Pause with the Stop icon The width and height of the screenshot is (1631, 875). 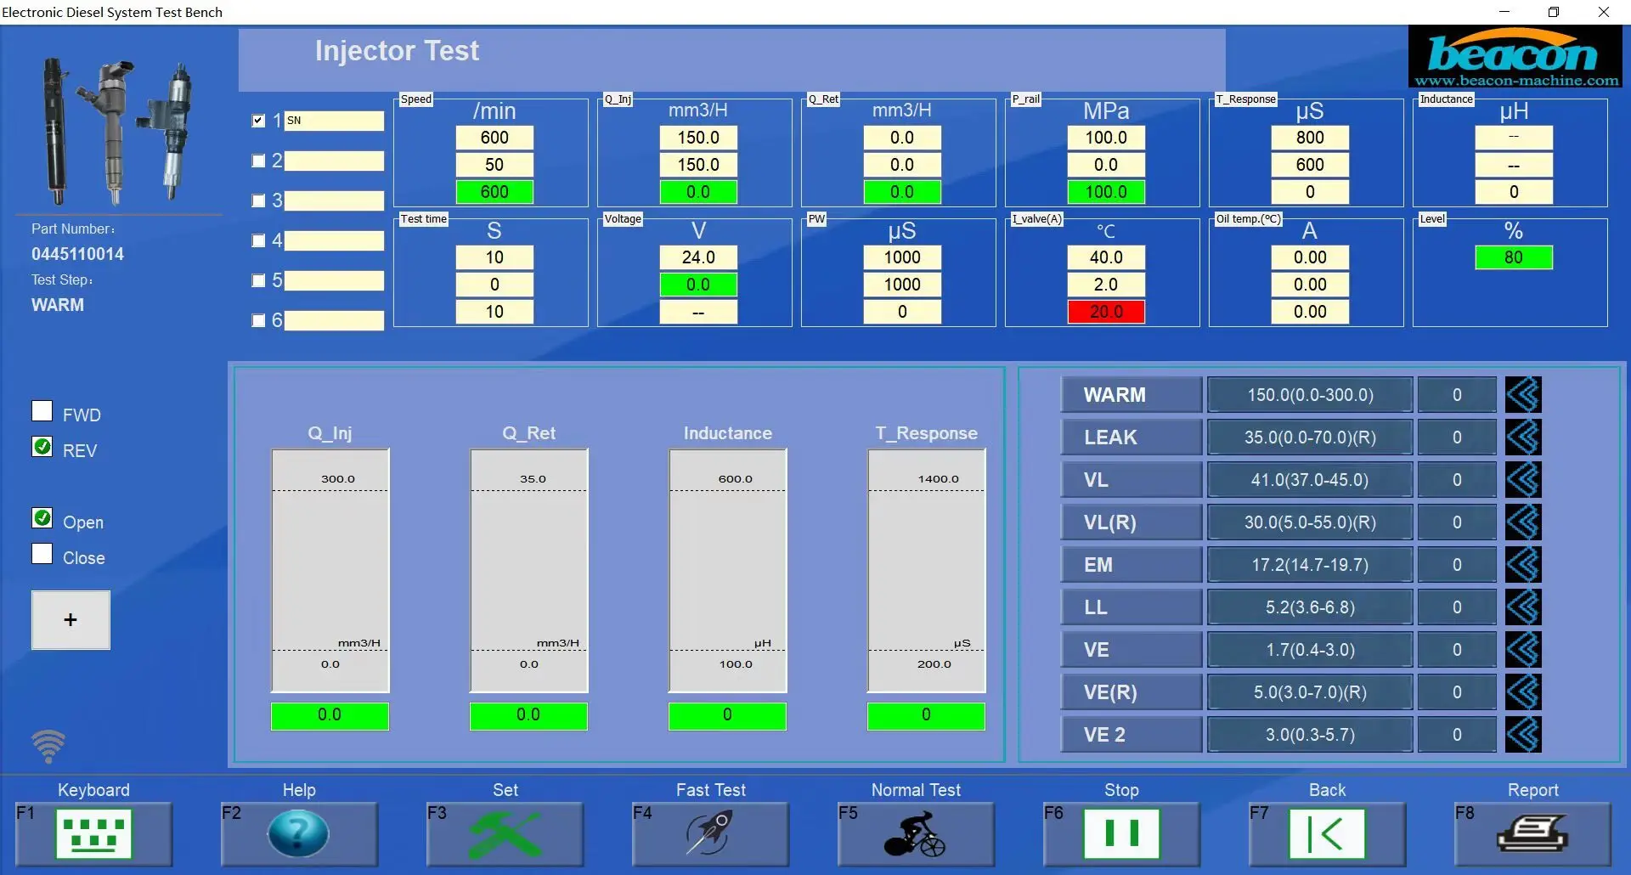click(1121, 833)
